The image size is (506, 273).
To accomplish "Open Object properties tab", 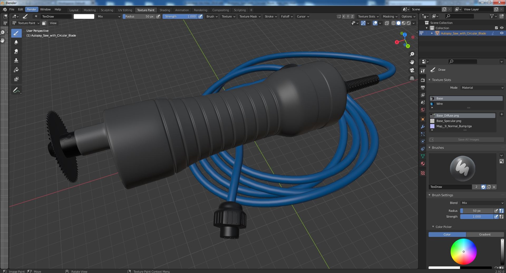I will [423, 119].
